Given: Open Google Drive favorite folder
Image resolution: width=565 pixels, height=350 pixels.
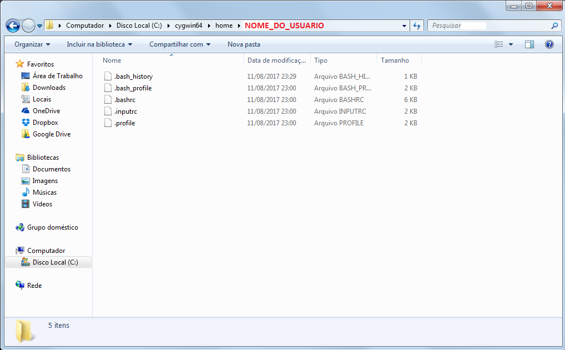Looking at the screenshot, I should pyautogui.click(x=51, y=134).
